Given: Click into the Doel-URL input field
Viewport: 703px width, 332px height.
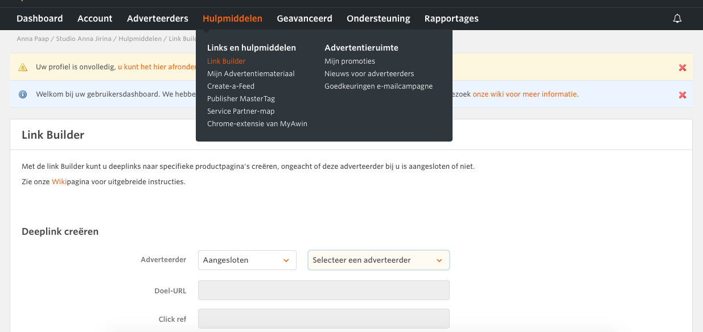Looking at the screenshot, I should coord(323,290).
